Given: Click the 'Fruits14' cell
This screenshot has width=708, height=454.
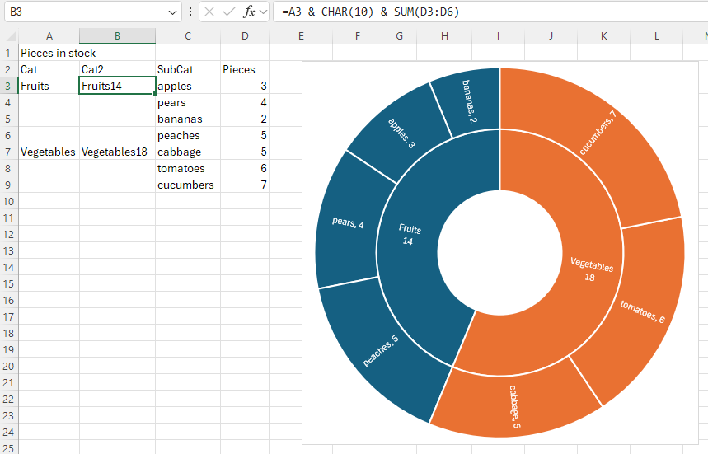Looking at the screenshot, I should tap(117, 86).
